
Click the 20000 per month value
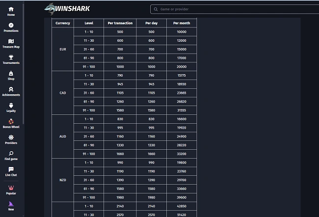[x=182, y=67]
